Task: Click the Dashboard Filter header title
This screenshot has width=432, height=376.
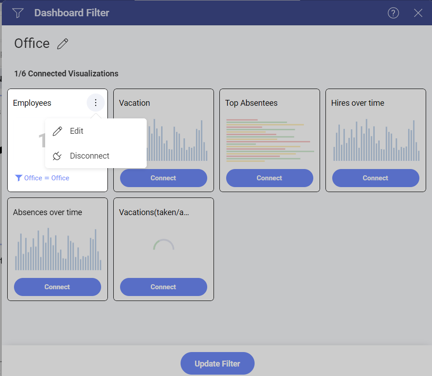Action: [72, 13]
